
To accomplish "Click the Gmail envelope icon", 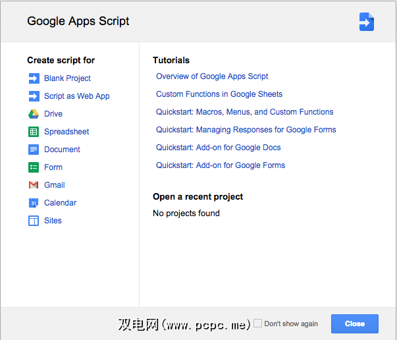I will pyautogui.click(x=34, y=185).
